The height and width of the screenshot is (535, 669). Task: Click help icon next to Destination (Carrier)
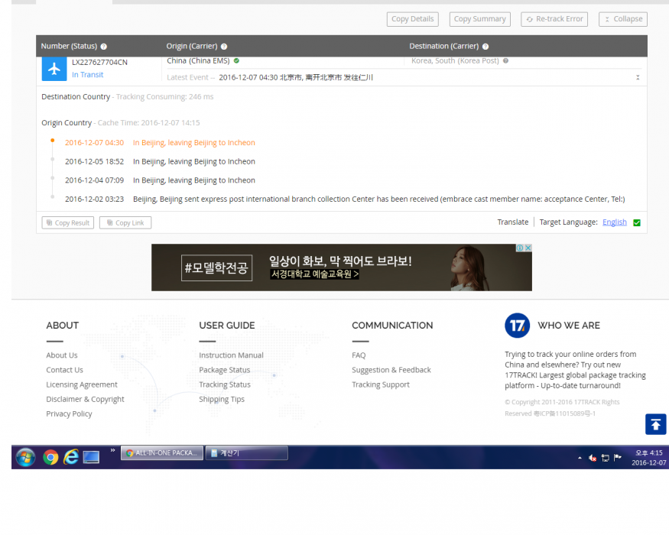486,47
